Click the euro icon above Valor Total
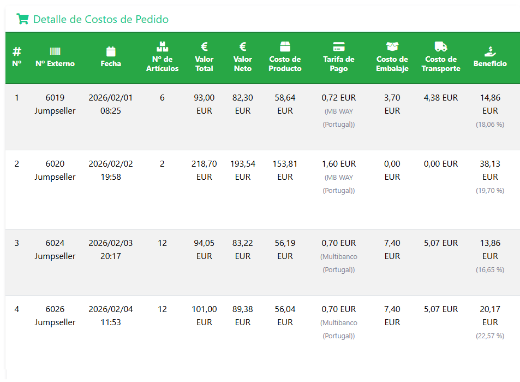This screenshot has width=520, height=382. (x=204, y=46)
